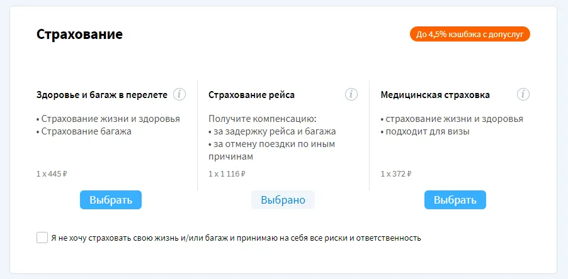
Task: Click the Медицинская страховка card title
Action: click(x=435, y=95)
